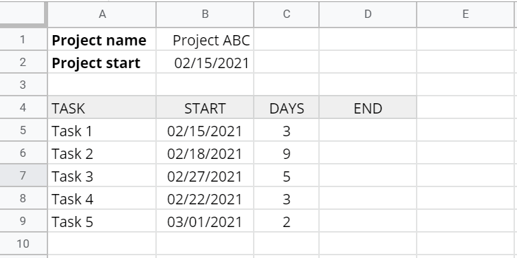
Task: Select column E header
Action: pos(465,14)
